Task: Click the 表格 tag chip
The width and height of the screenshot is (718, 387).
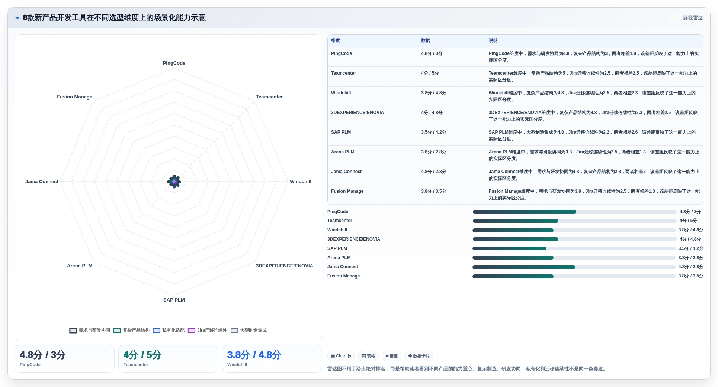Action: [368, 356]
